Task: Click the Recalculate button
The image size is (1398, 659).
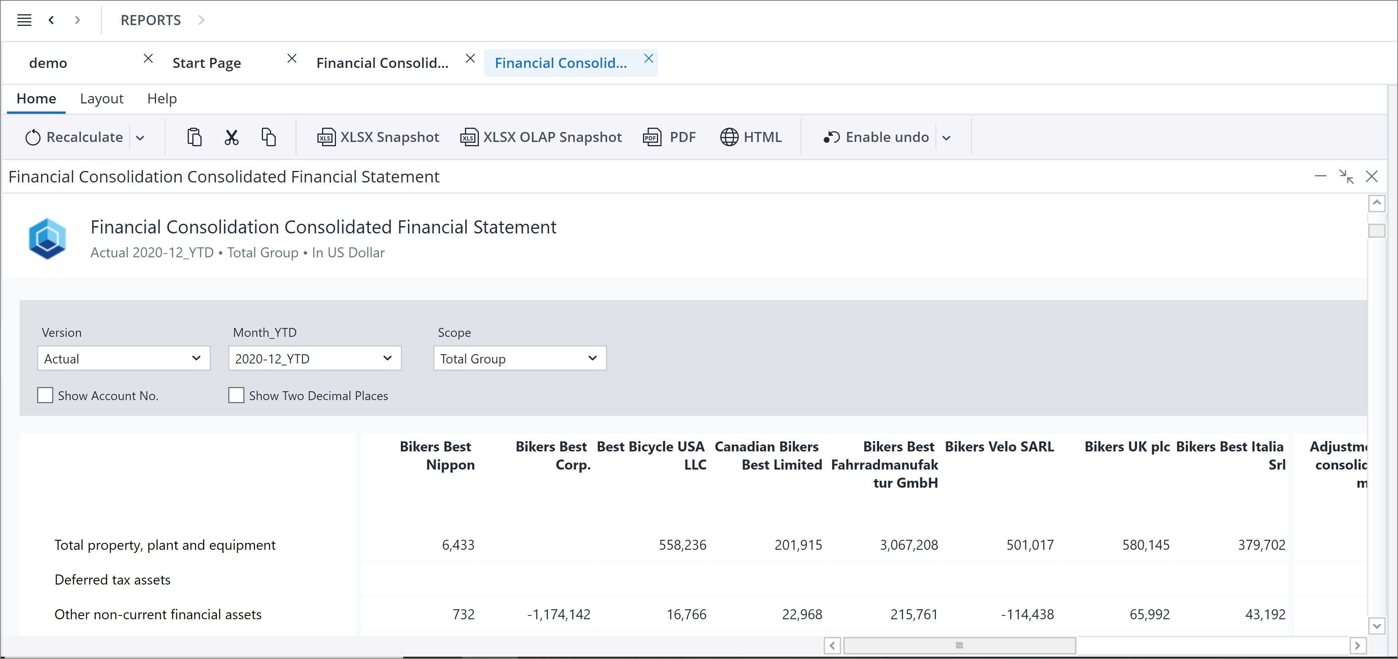Action: pyautogui.click(x=75, y=137)
